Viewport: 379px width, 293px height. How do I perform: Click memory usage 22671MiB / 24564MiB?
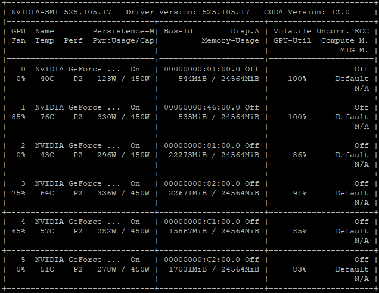(214, 193)
